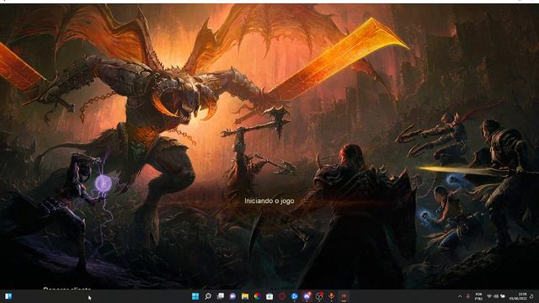Open the taskbar clock and date
The height and width of the screenshot is (303, 539).
pos(518,296)
